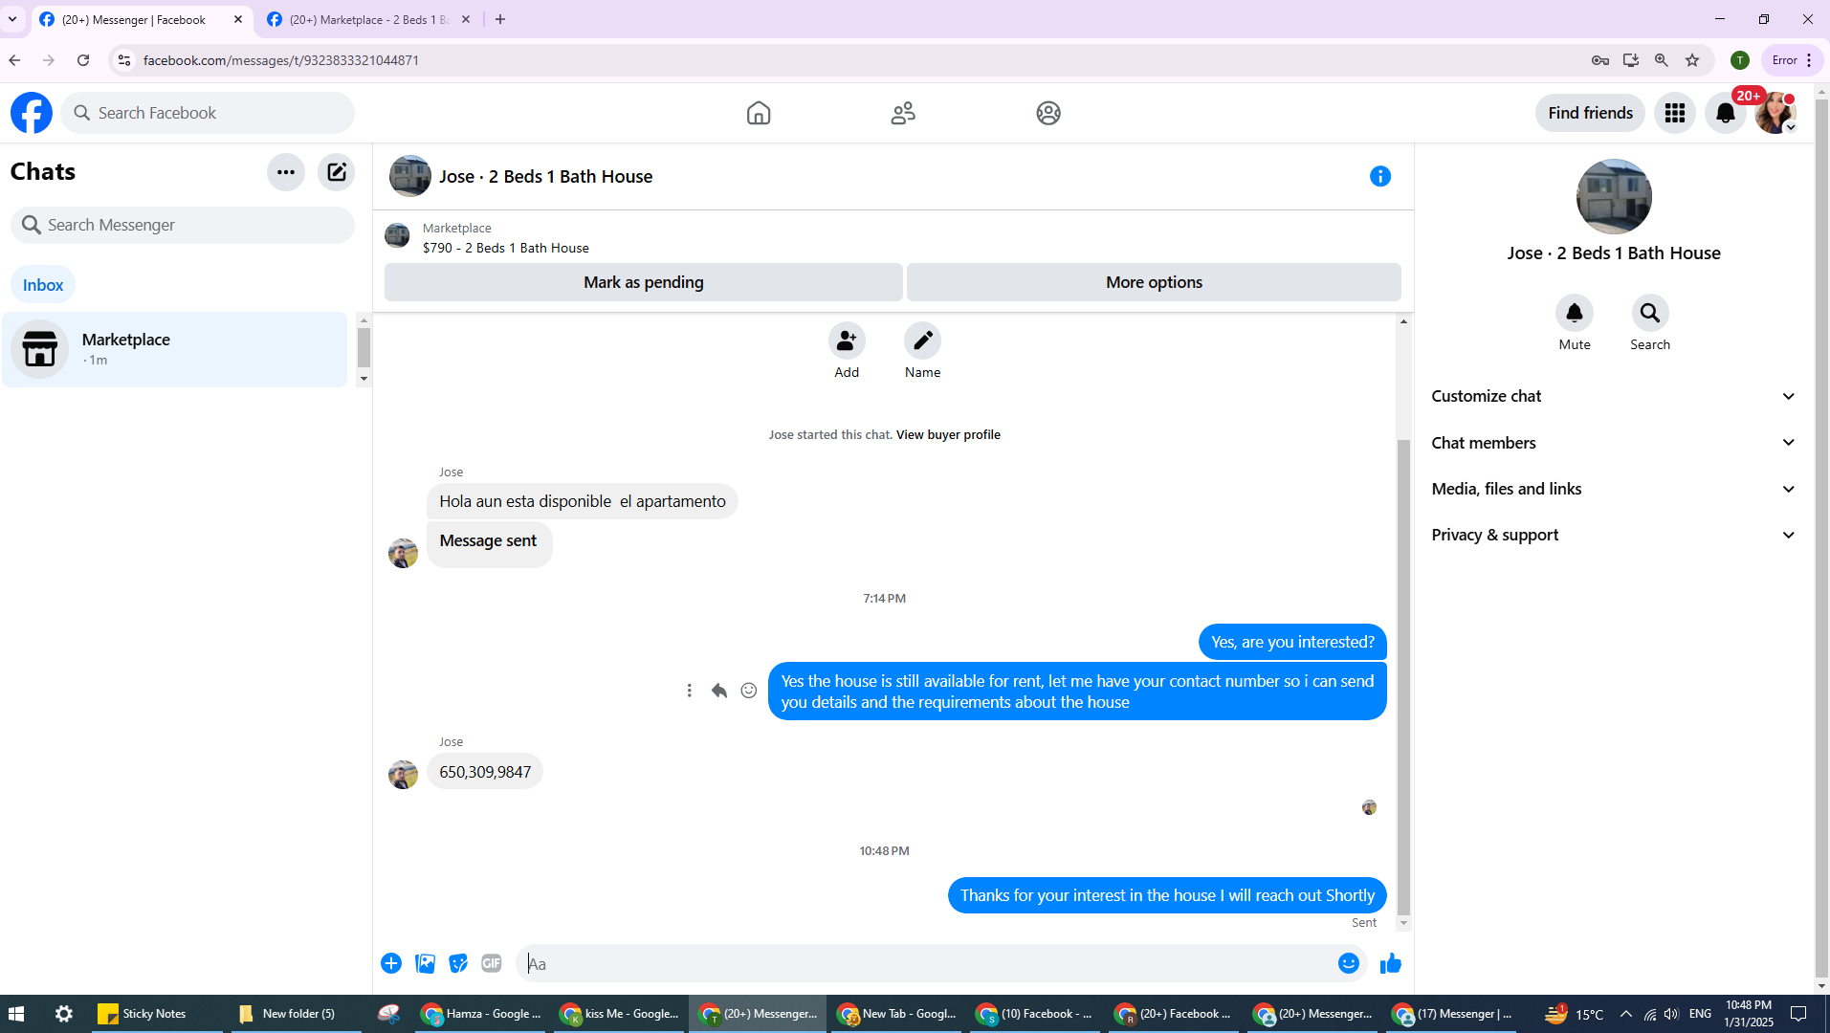Open the Chats options ellipsis
The image size is (1830, 1033).
(285, 172)
